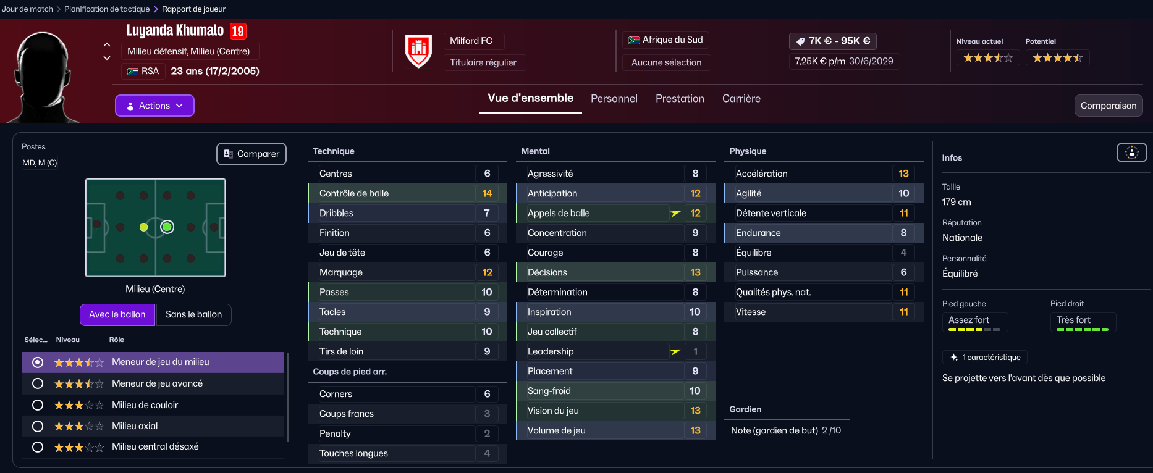Toggle the Sans le ballon view
Viewport: 1153px width, 473px height.
(193, 314)
